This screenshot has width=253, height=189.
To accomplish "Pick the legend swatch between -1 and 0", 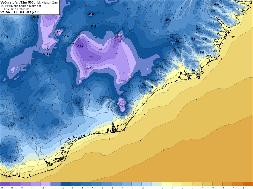I will (157, 184).
